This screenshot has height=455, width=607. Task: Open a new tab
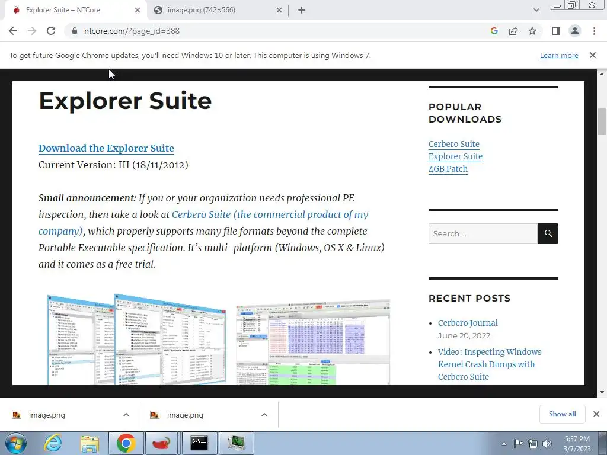[x=302, y=10]
